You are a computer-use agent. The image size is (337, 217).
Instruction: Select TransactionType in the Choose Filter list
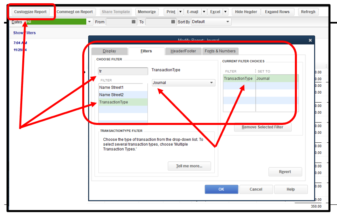tap(123, 102)
